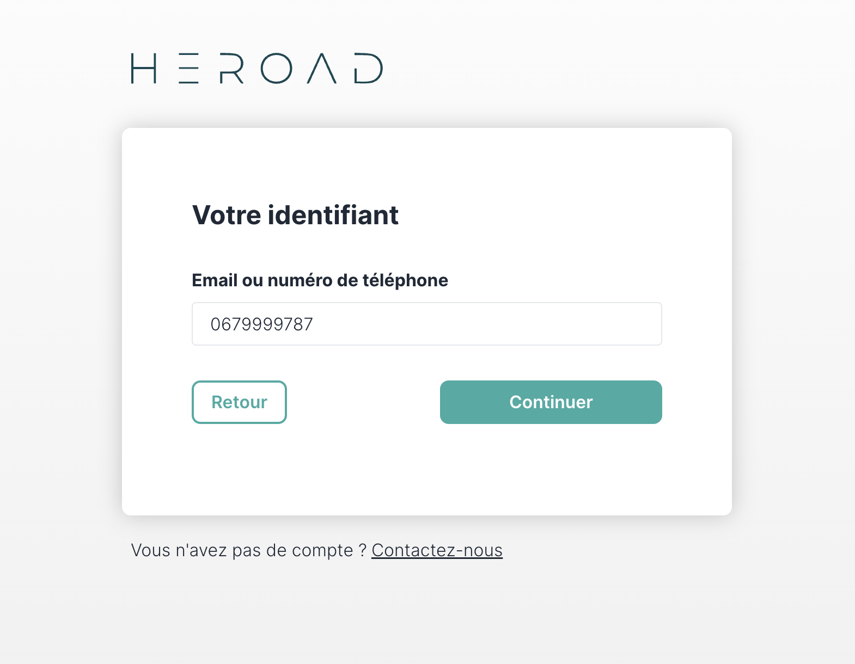Open the Contactez-nous link
This screenshot has height=664, width=855.
click(437, 550)
